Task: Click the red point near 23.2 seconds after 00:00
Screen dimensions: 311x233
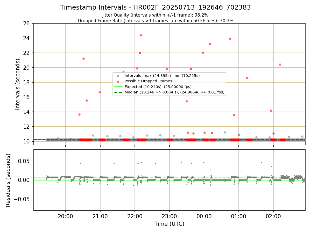Action: (210, 44)
